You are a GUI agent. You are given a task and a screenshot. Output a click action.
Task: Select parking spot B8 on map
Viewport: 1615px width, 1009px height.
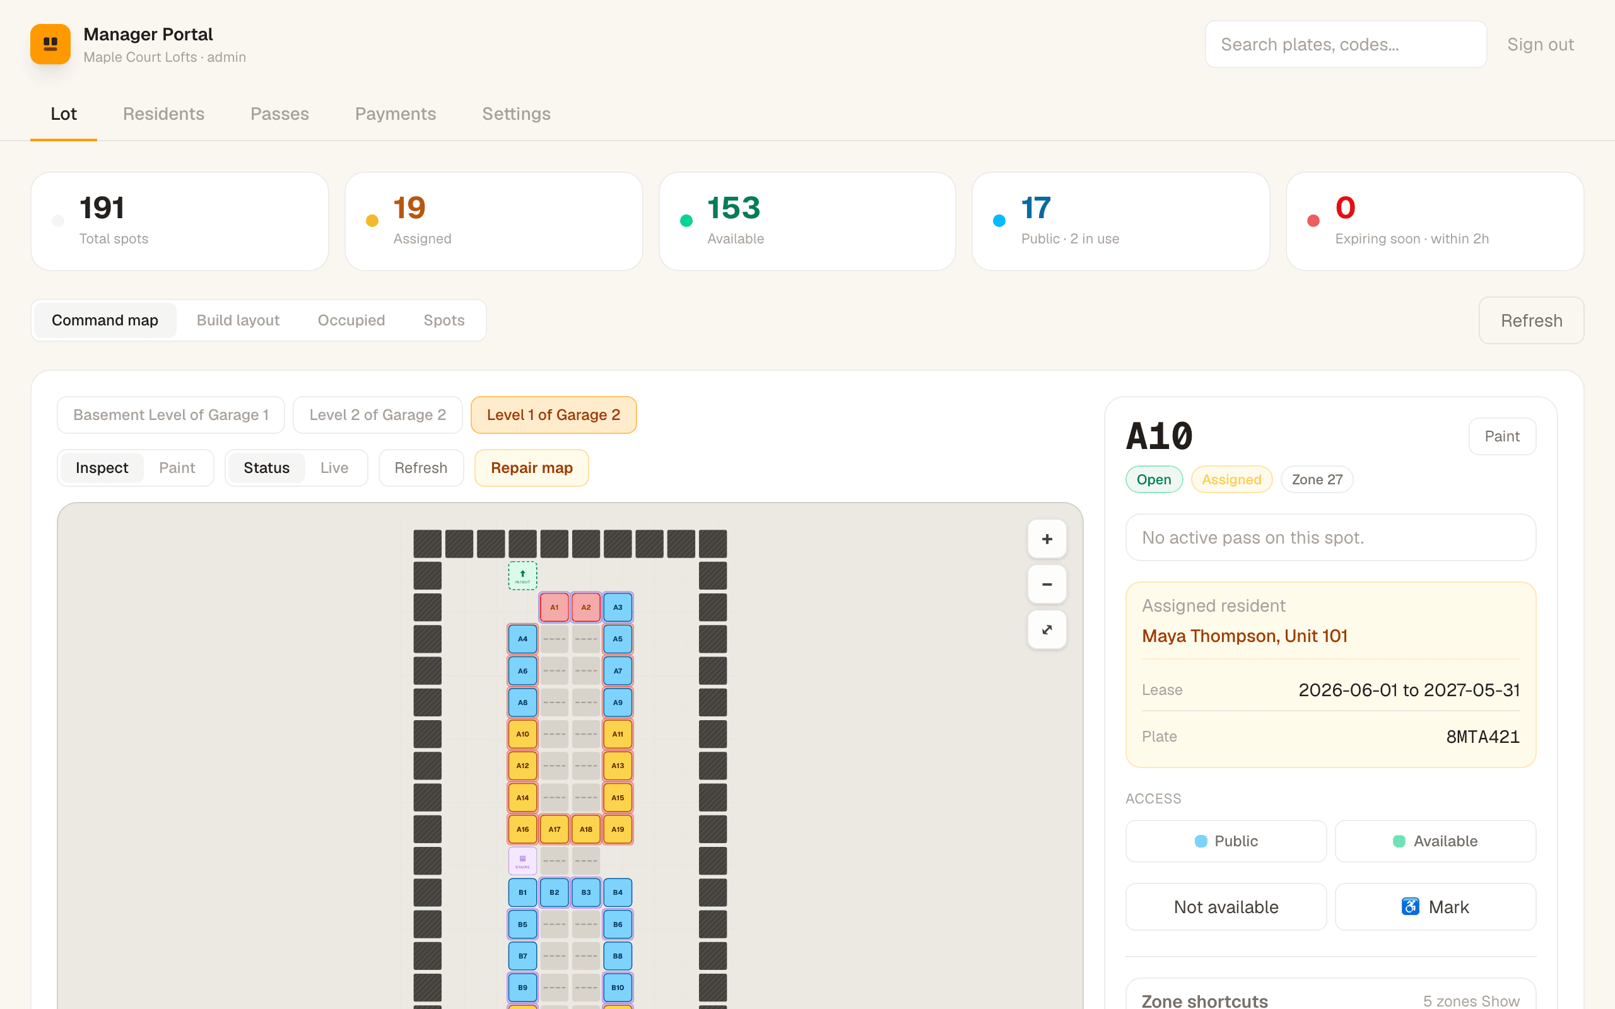[618, 955]
